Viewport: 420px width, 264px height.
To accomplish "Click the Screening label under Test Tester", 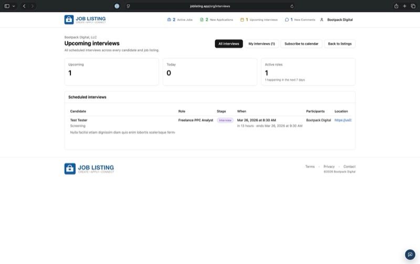I will pyautogui.click(x=78, y=126).
